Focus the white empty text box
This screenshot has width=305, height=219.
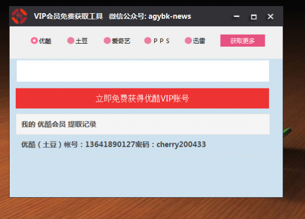143,71
